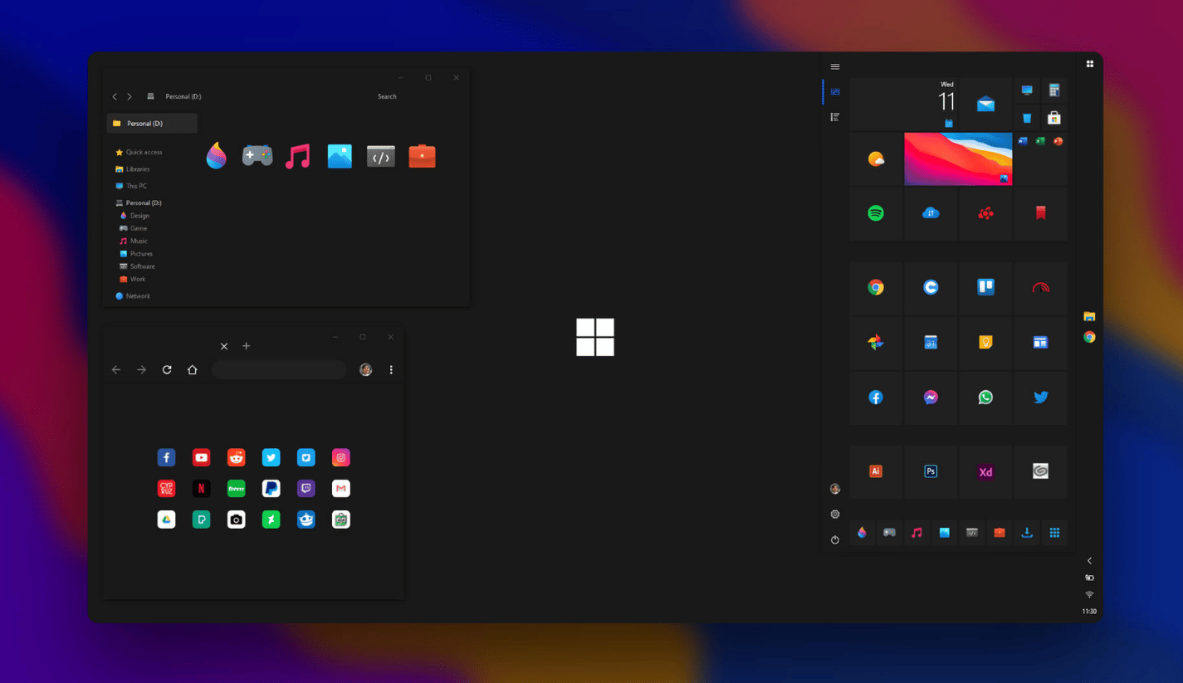Open the Calculator tile
This screenshot has height=683, width=1183.
click(1054, 90)
